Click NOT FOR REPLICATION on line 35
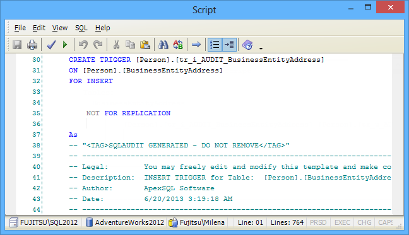This screenshot has width=409, height=235. click(128, 113)
